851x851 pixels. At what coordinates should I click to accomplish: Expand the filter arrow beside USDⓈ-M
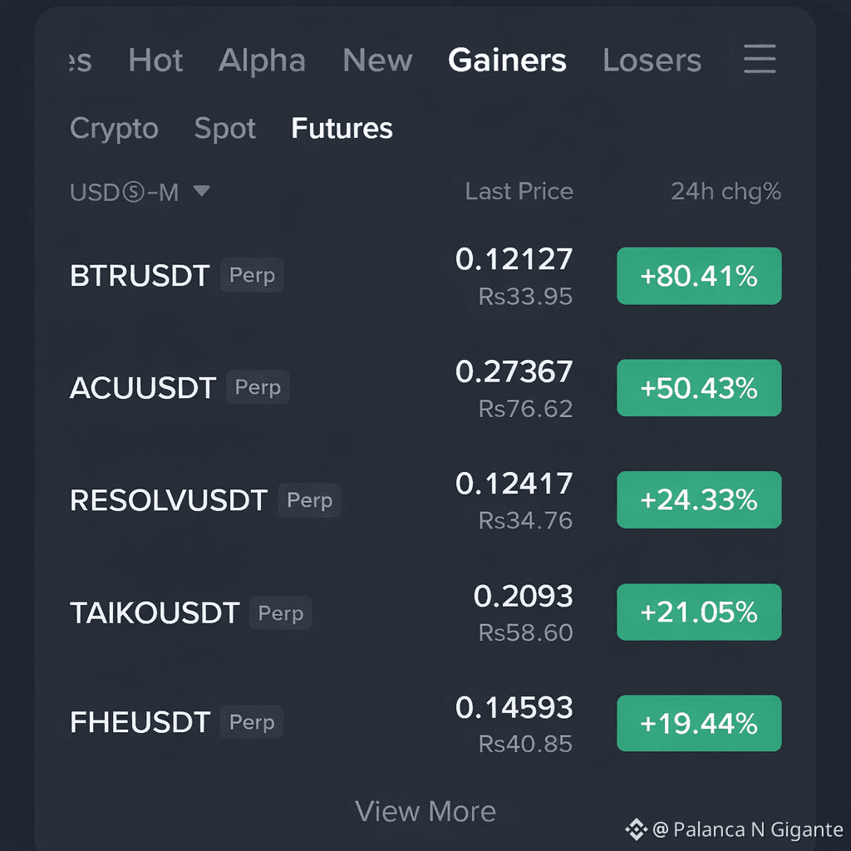200,191
